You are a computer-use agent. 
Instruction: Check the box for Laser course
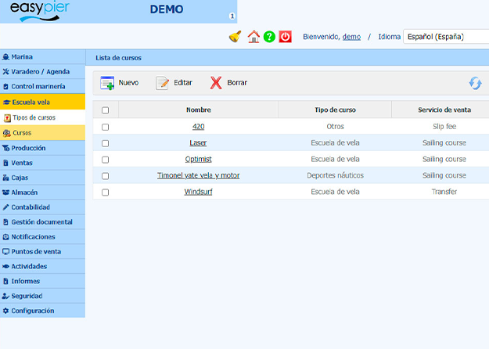click(106, 143)
